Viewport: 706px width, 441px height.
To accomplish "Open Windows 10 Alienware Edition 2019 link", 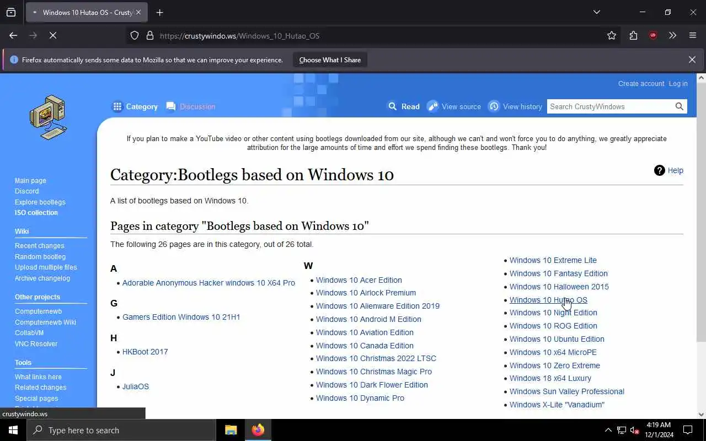I will pos(378,306).
